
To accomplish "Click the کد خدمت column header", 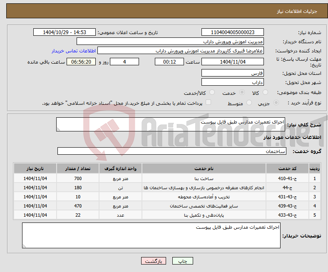I will pos(288,168).
